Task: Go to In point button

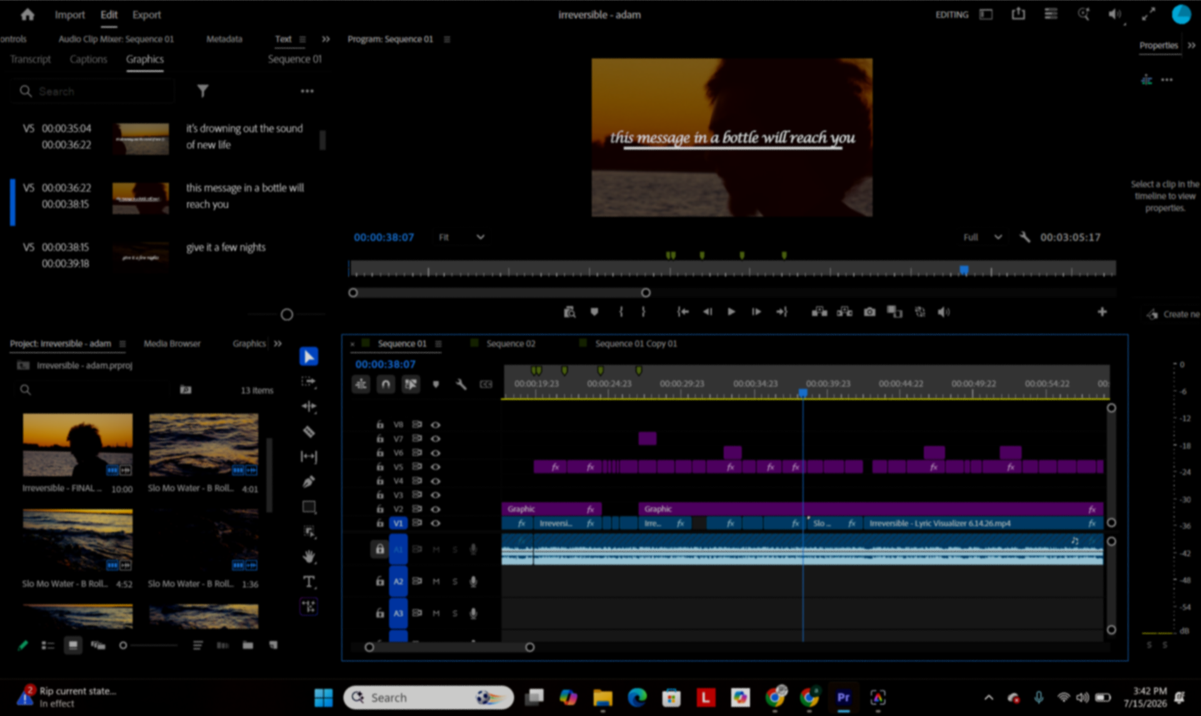Action: click(x=682, y=311)
